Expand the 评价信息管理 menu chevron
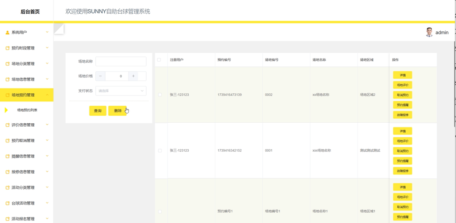456x223 pixels. coord(47,125)
